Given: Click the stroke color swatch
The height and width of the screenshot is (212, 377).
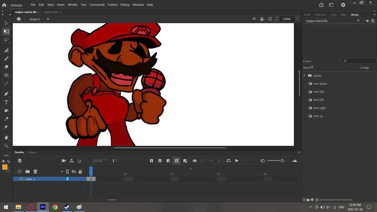Looking at the screenshot, I should [x=8, y=170].
